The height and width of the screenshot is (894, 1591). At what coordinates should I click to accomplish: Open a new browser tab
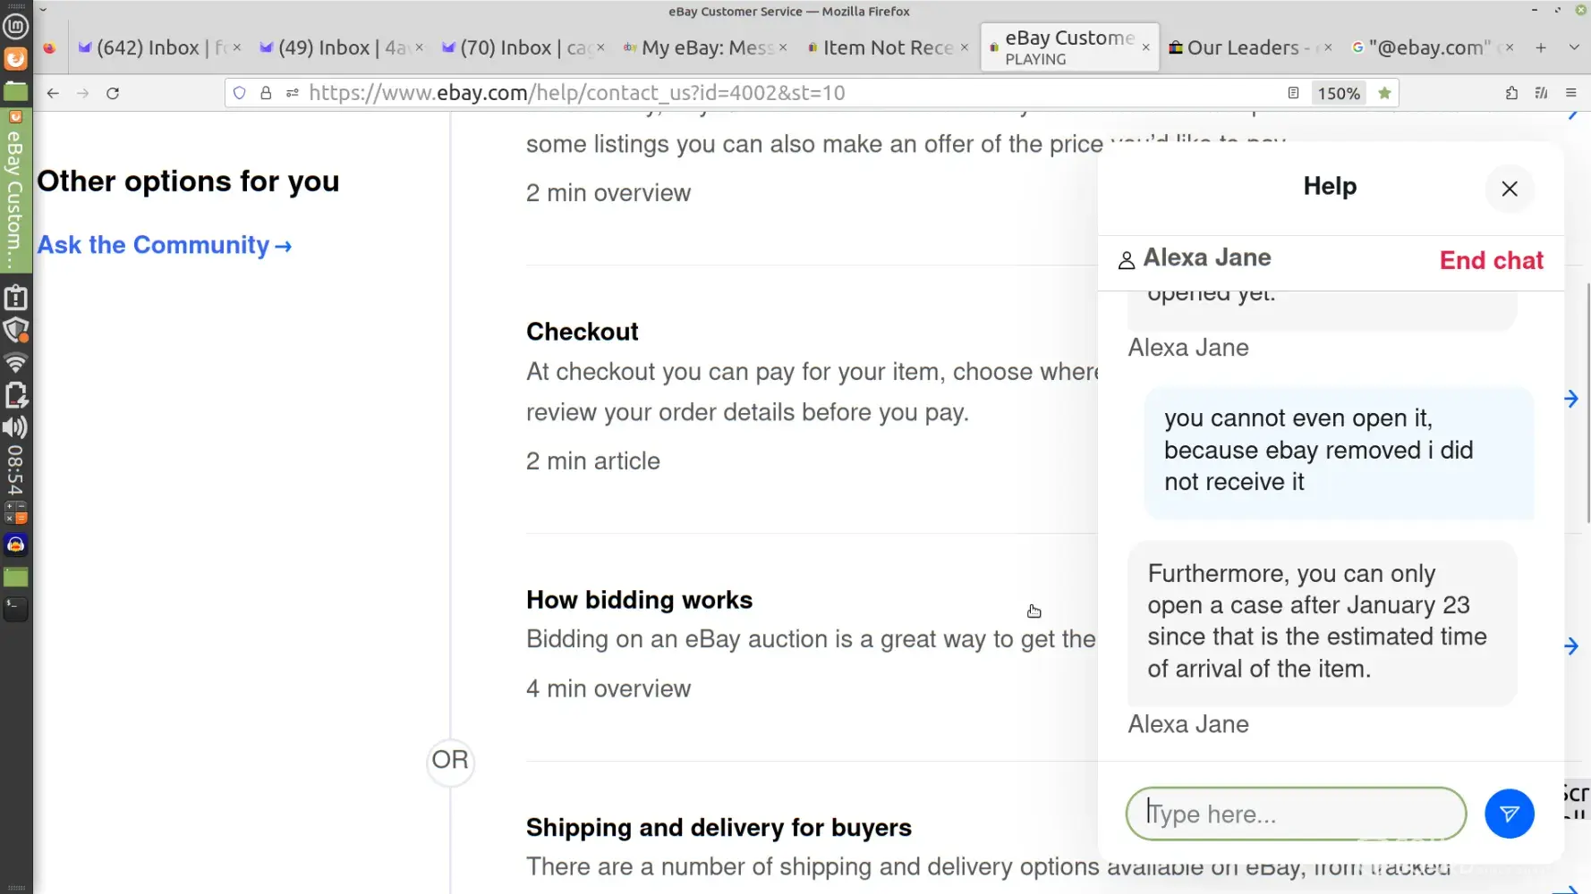pos(1540,47)
